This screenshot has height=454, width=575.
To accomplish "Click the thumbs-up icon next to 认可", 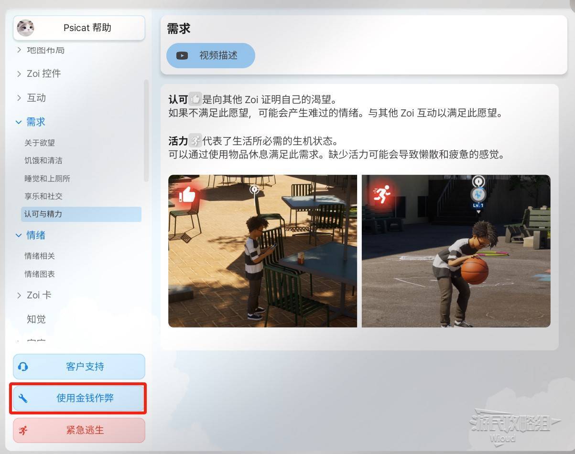I will pyautogui.click(x=195, y=99).
